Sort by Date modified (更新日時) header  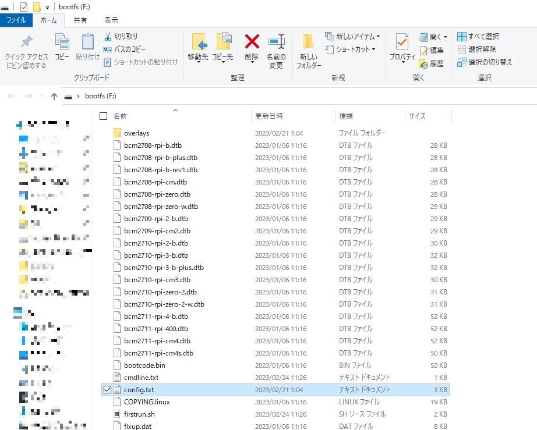pyautogui.click(x=269, y=116)
